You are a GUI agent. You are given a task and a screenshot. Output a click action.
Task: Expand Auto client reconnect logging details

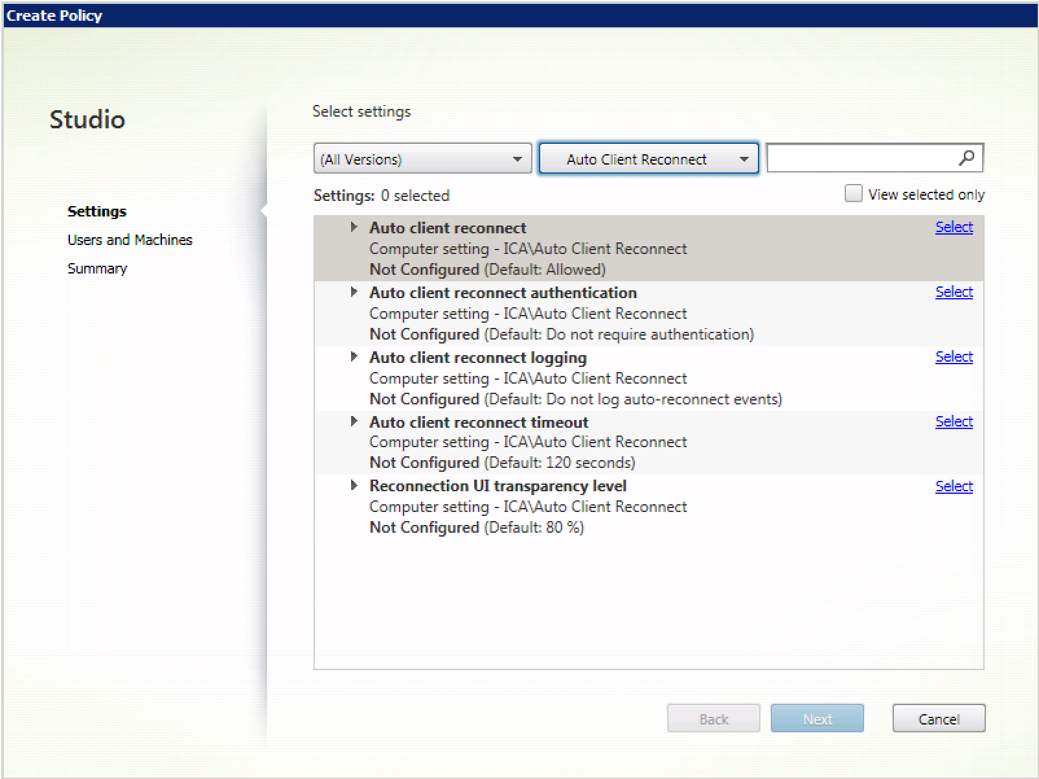[x=354, y=357]
